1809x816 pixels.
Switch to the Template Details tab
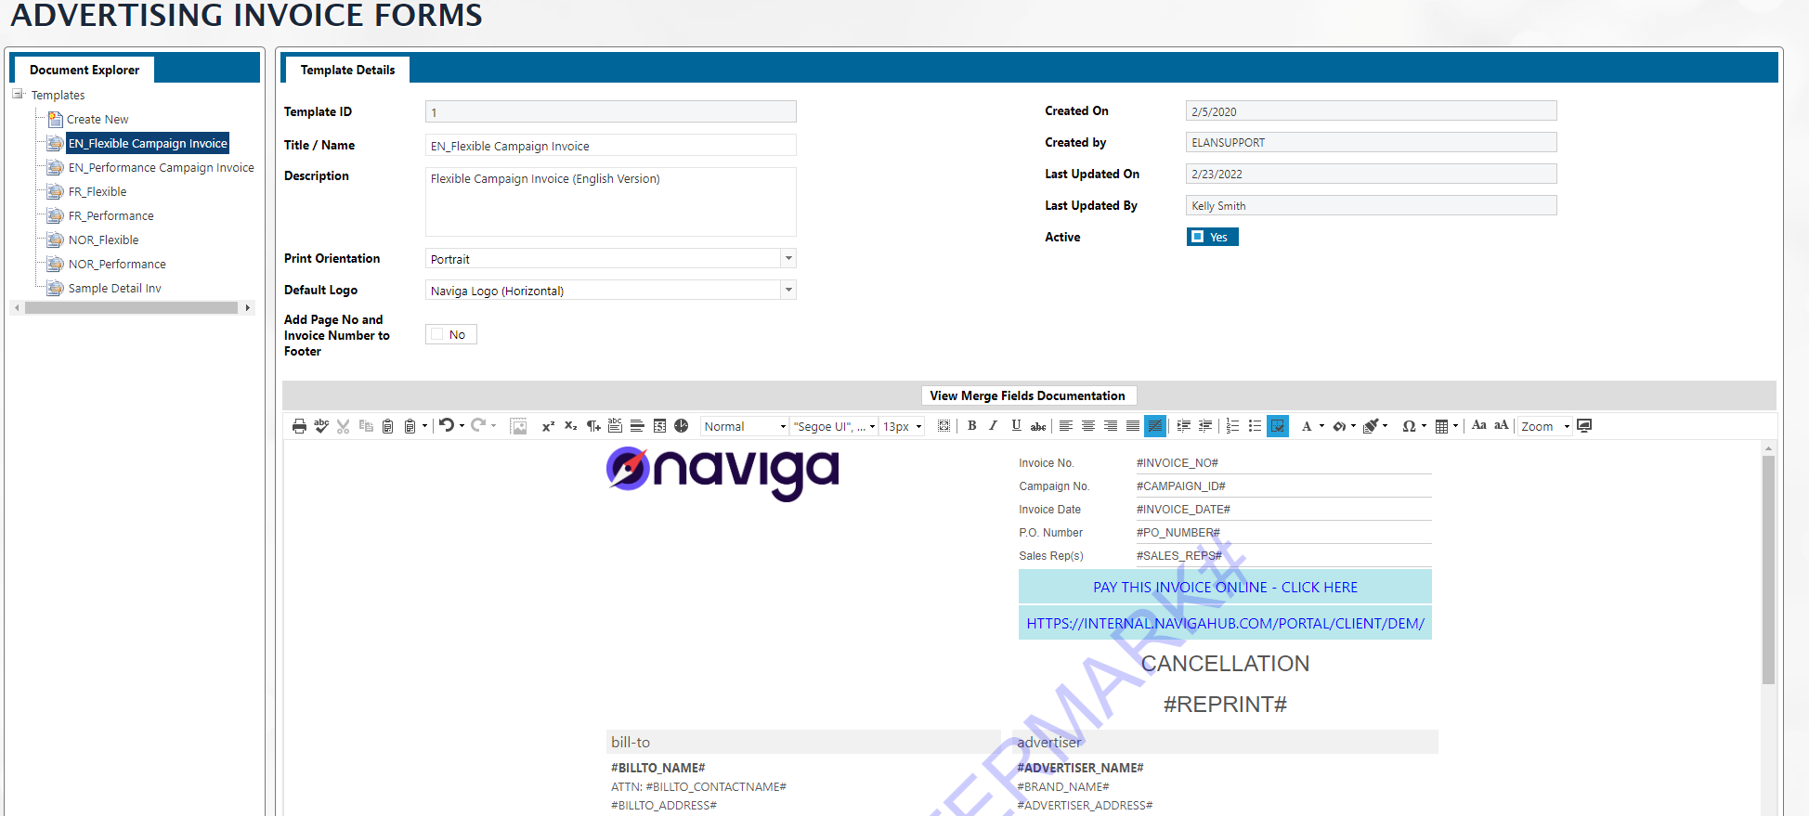pos(347,70)
